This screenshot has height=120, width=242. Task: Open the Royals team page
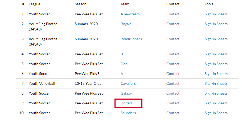(126, 24)
